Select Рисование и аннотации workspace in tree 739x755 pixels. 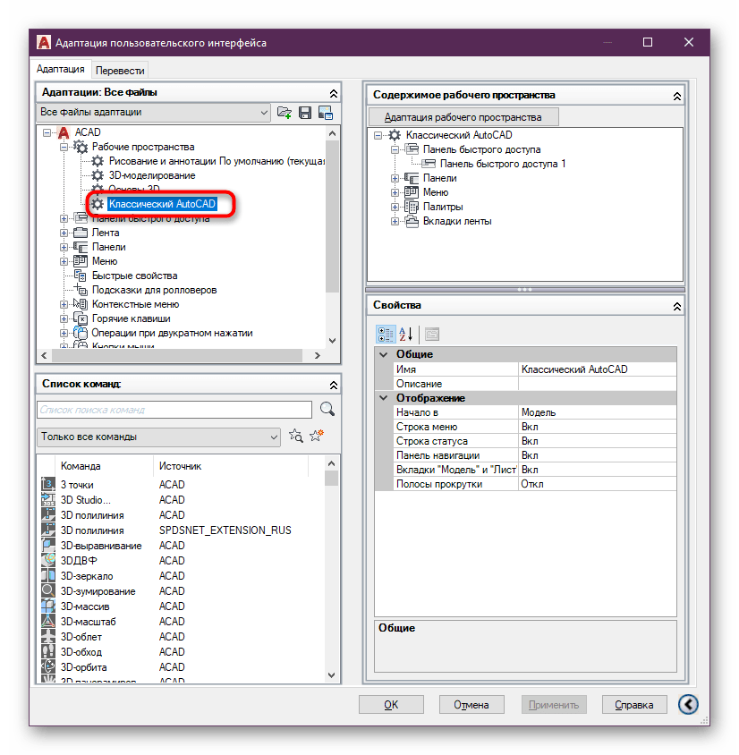(217, 161)
